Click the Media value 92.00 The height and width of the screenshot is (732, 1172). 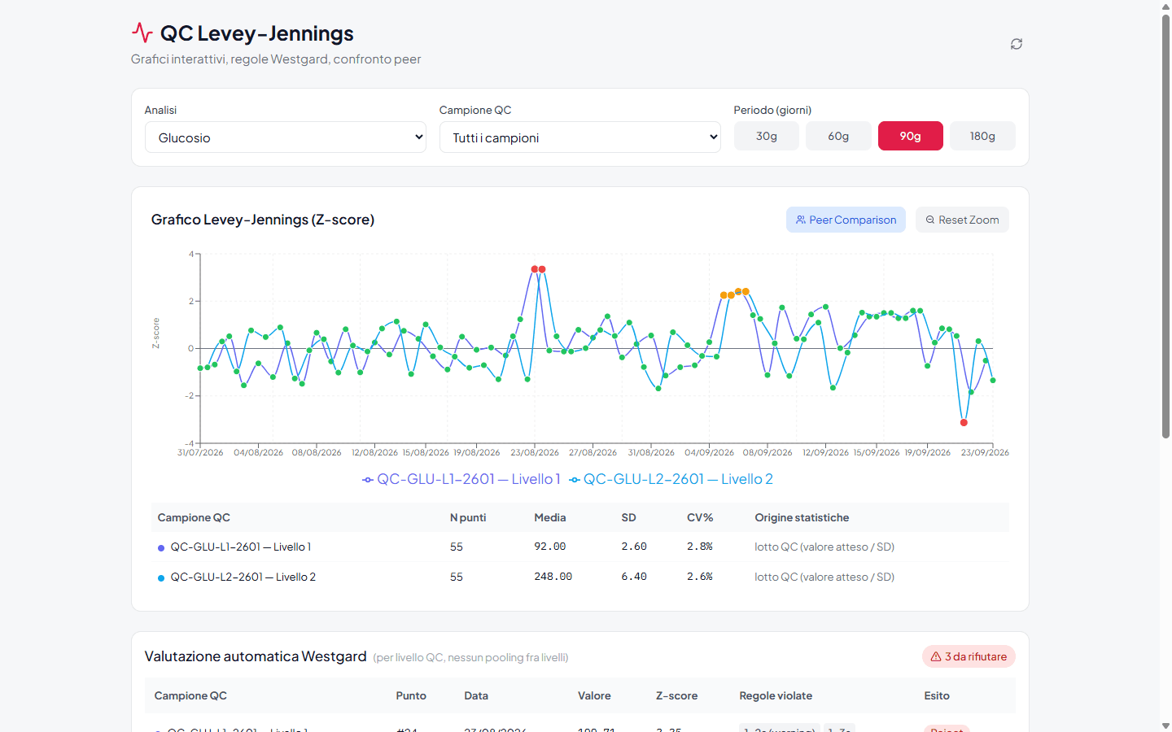click(550, 547)
